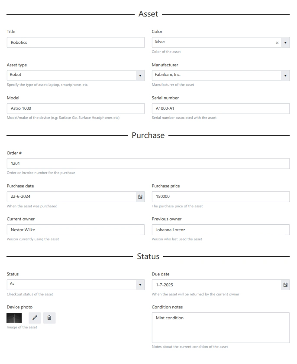Focus the Purchase price field
297x364 pixels.
[x=220, y=197]
